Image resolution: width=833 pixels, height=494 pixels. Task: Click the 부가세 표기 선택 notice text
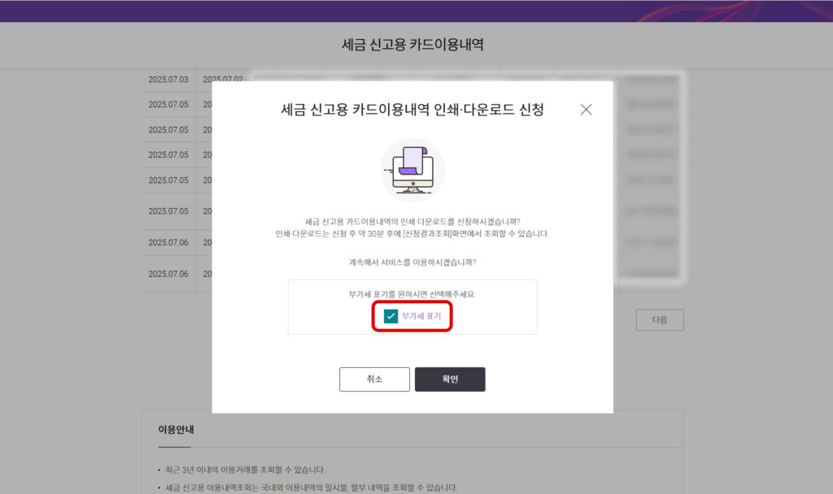(x=412, y=292)
